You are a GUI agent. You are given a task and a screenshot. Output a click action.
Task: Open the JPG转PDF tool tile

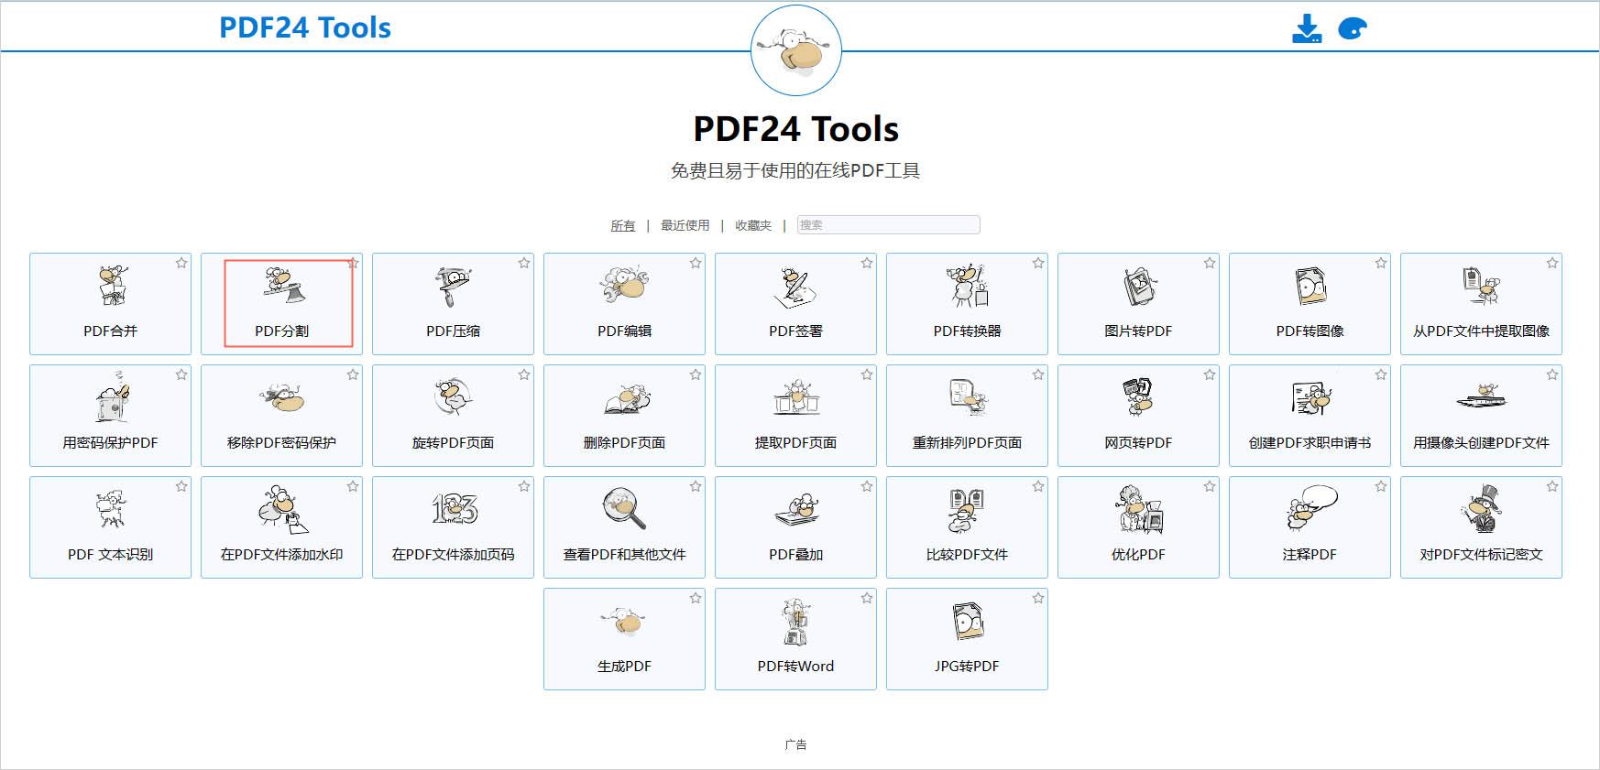967,639
